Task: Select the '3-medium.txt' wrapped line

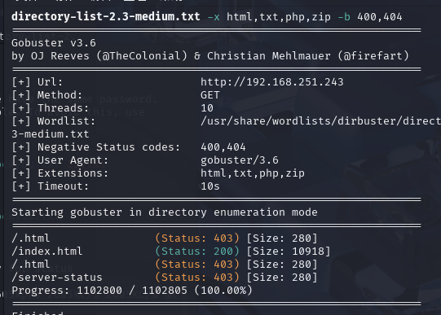Action: (51, 134)
